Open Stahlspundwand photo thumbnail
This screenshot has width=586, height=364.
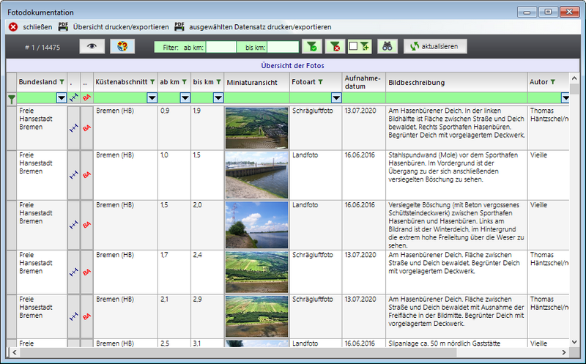point(257,174)
